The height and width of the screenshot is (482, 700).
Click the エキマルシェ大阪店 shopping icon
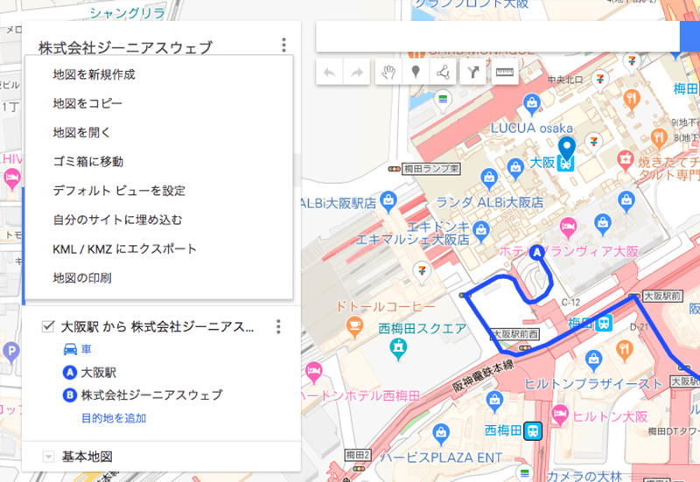tap(480, 232)
